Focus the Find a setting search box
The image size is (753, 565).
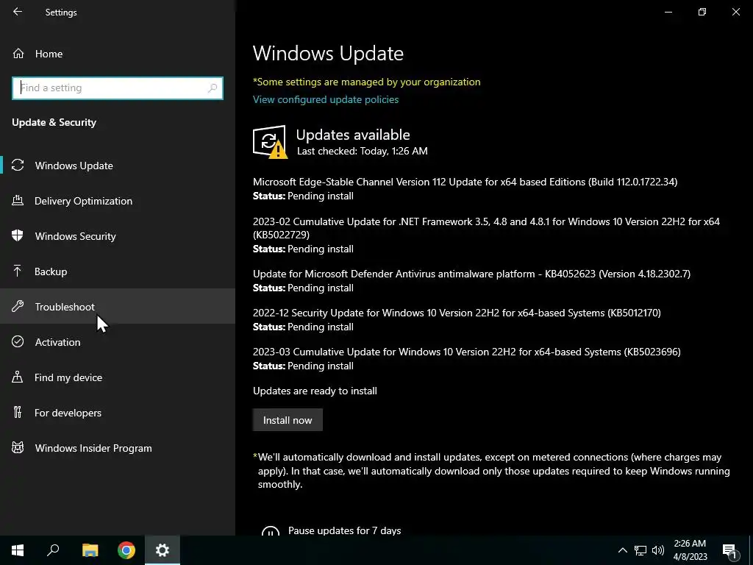[118, 88]
